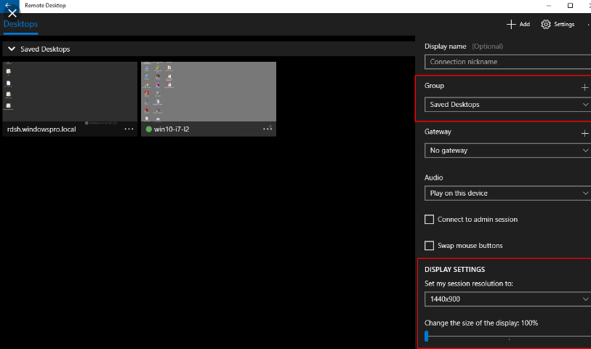Viewport: 591px width, 349px height.
Task: Click the DISPLAY SETTINGS heading
Action: 454,270
